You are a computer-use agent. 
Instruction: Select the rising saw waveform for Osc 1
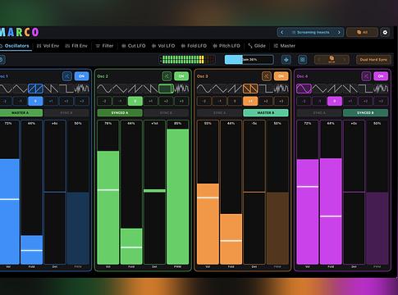(35, 88)
